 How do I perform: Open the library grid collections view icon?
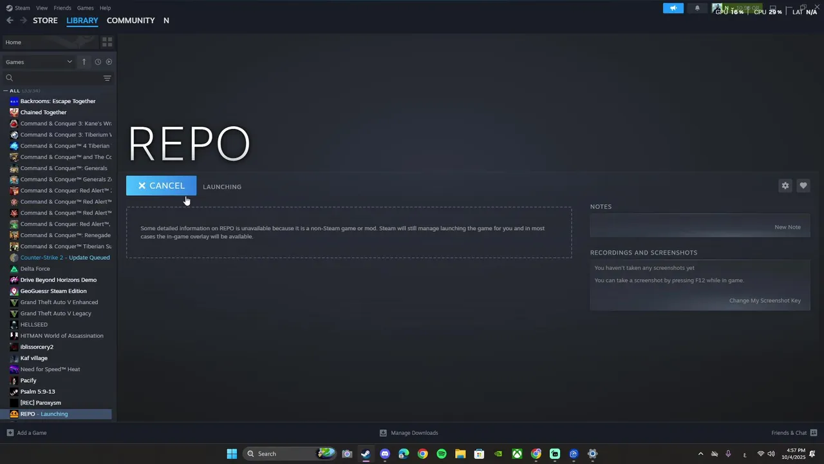tap(107, 42)
